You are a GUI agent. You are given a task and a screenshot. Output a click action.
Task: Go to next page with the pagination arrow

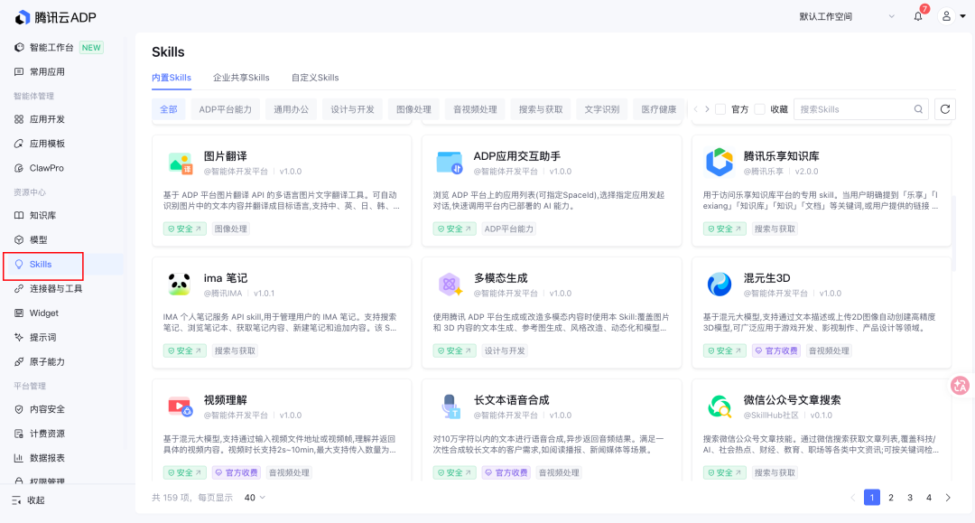[948, 498]
